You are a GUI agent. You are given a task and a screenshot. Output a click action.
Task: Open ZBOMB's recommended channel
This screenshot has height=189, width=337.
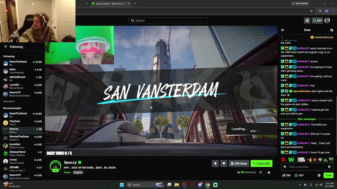coord(22,169)
